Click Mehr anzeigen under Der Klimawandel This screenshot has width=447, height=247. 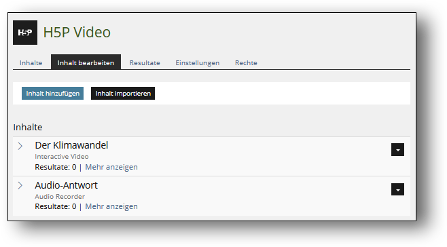[x=111, y=167]
